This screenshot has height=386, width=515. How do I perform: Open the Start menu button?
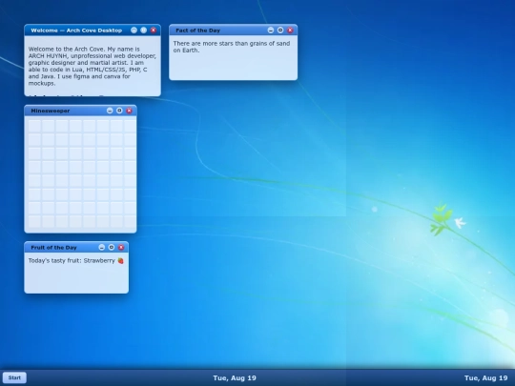point(14,377)
